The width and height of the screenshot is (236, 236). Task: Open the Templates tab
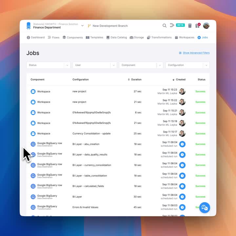pyautogui.click(x=94, y=37)
